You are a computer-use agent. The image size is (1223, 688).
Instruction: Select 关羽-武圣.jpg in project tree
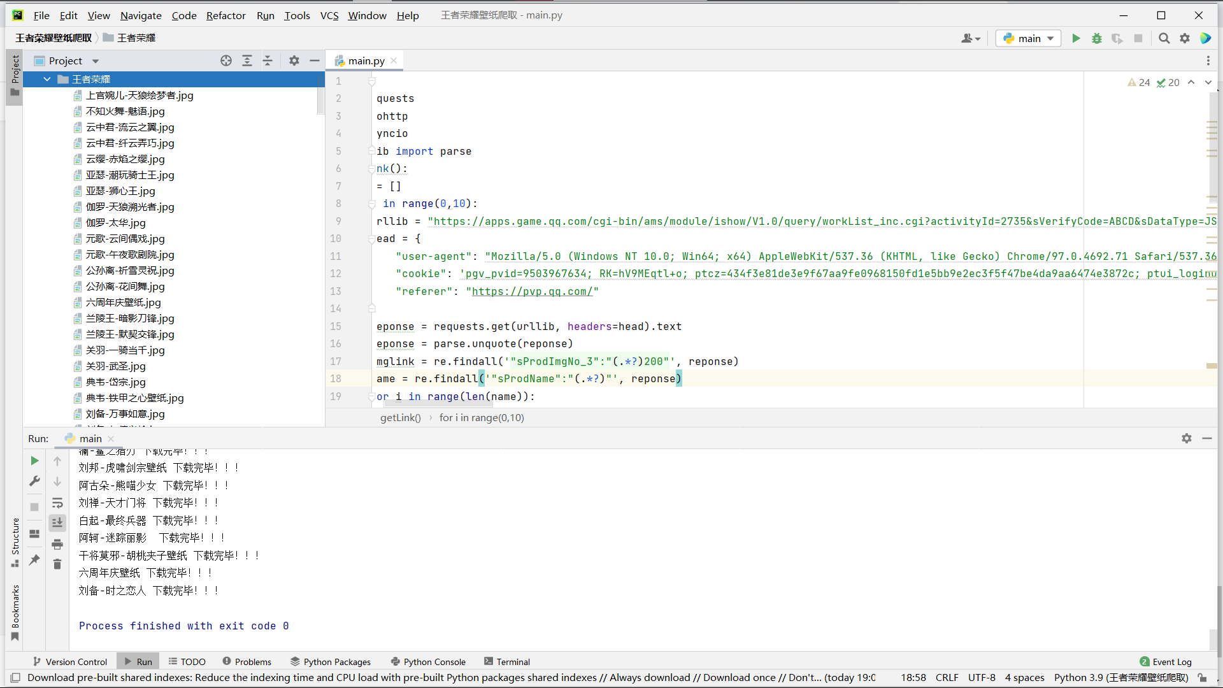(x=115, y=366)
